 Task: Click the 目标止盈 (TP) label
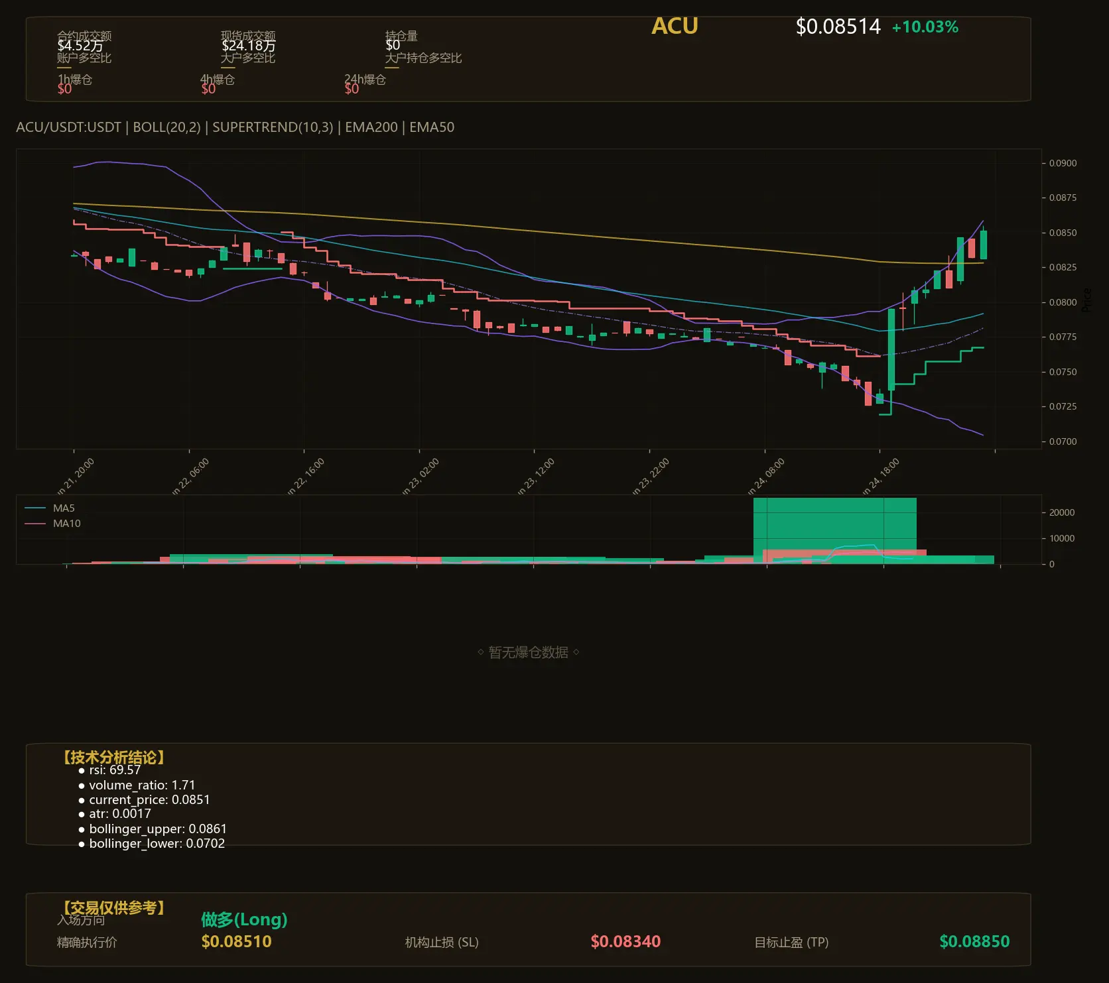(x=791, y=943)
